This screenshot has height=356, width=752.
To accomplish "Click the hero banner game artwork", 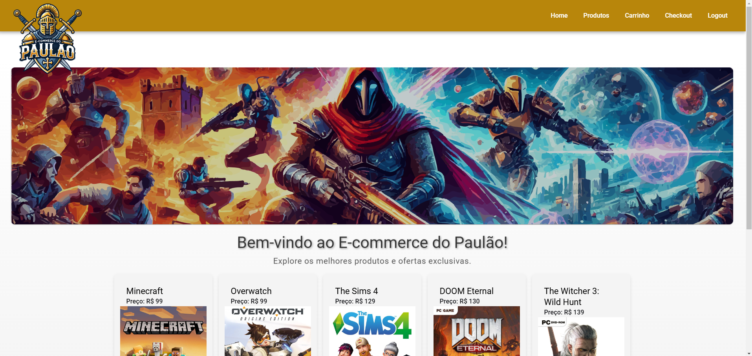I will pos(372,146).
